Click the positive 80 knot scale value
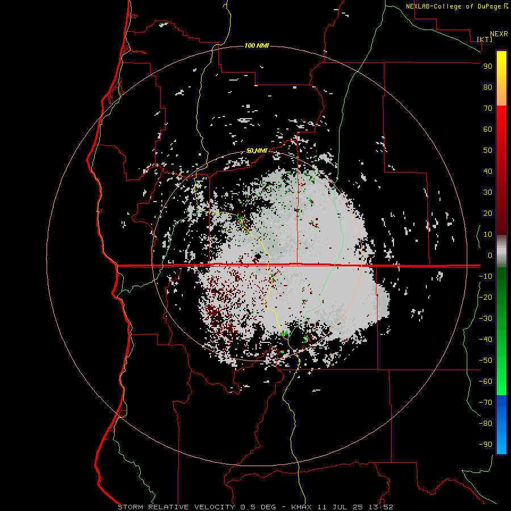The image size is (511, 511). [x=488, y=87]
